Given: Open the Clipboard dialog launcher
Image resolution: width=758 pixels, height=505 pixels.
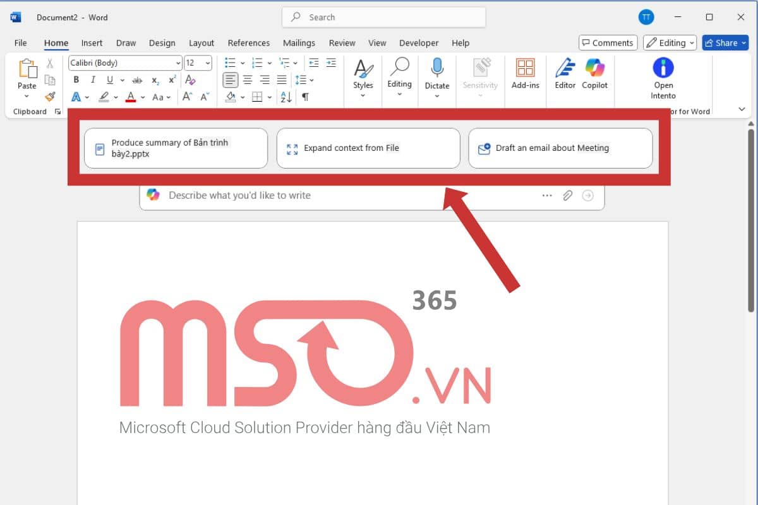Looking at the screenshot, I should pyautogui.click(x=58, y=112).
